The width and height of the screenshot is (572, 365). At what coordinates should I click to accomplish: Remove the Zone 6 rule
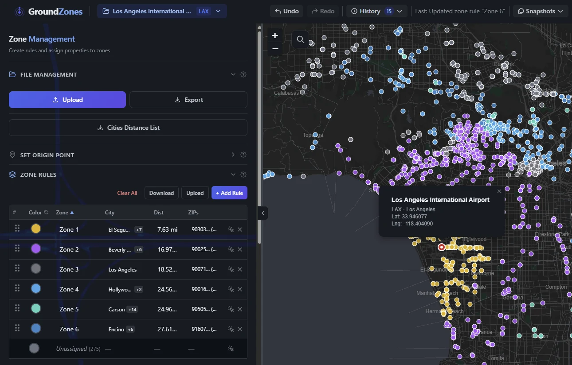240,329
